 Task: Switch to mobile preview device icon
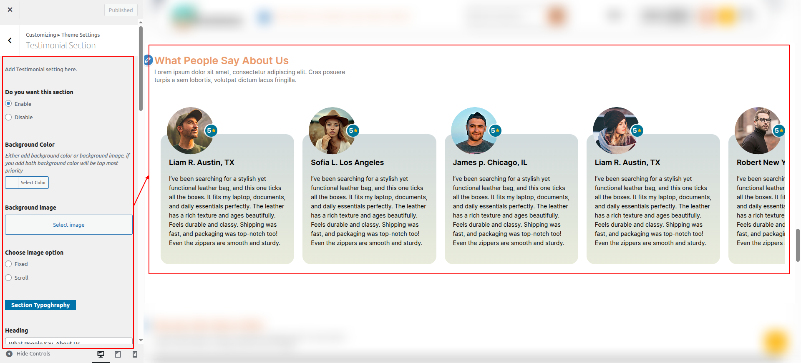tap(135, 354)
